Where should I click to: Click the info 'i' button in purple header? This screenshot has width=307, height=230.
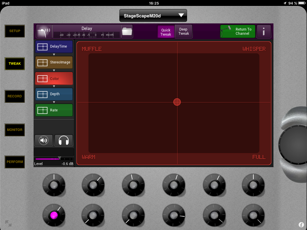coord(264,32)
